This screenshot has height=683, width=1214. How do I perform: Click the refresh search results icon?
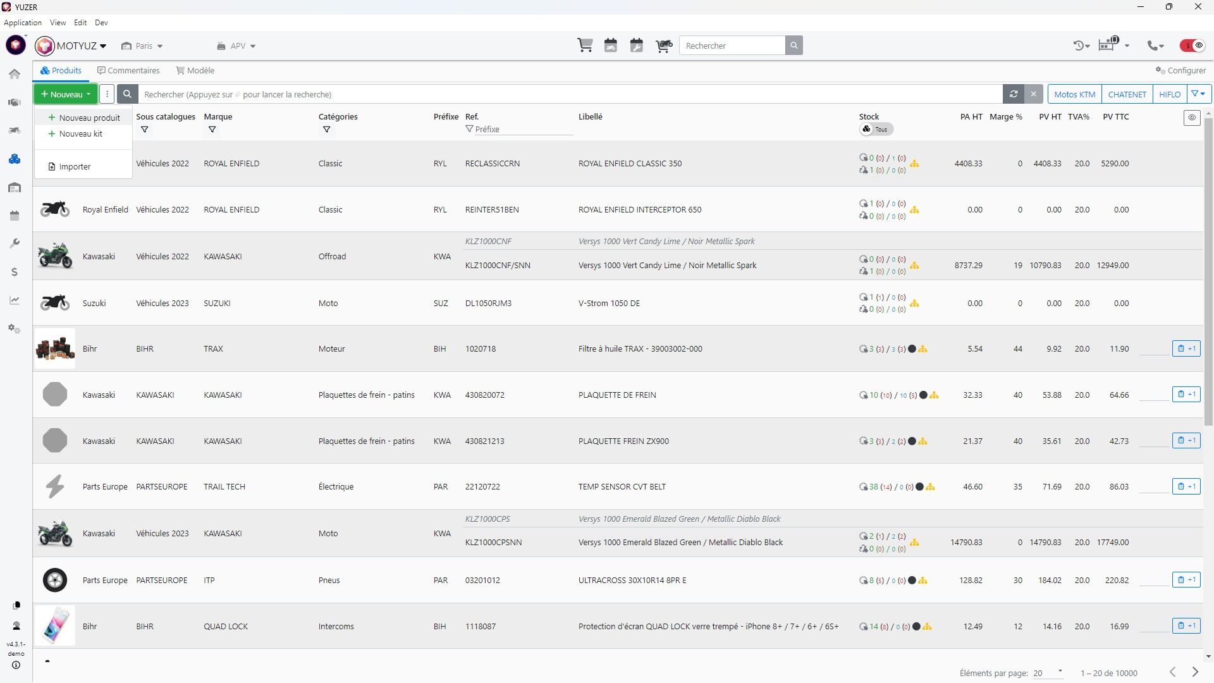coord(1014,94)
